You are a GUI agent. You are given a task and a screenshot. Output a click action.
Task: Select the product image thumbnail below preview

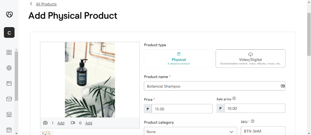click(x=47, y=133)
